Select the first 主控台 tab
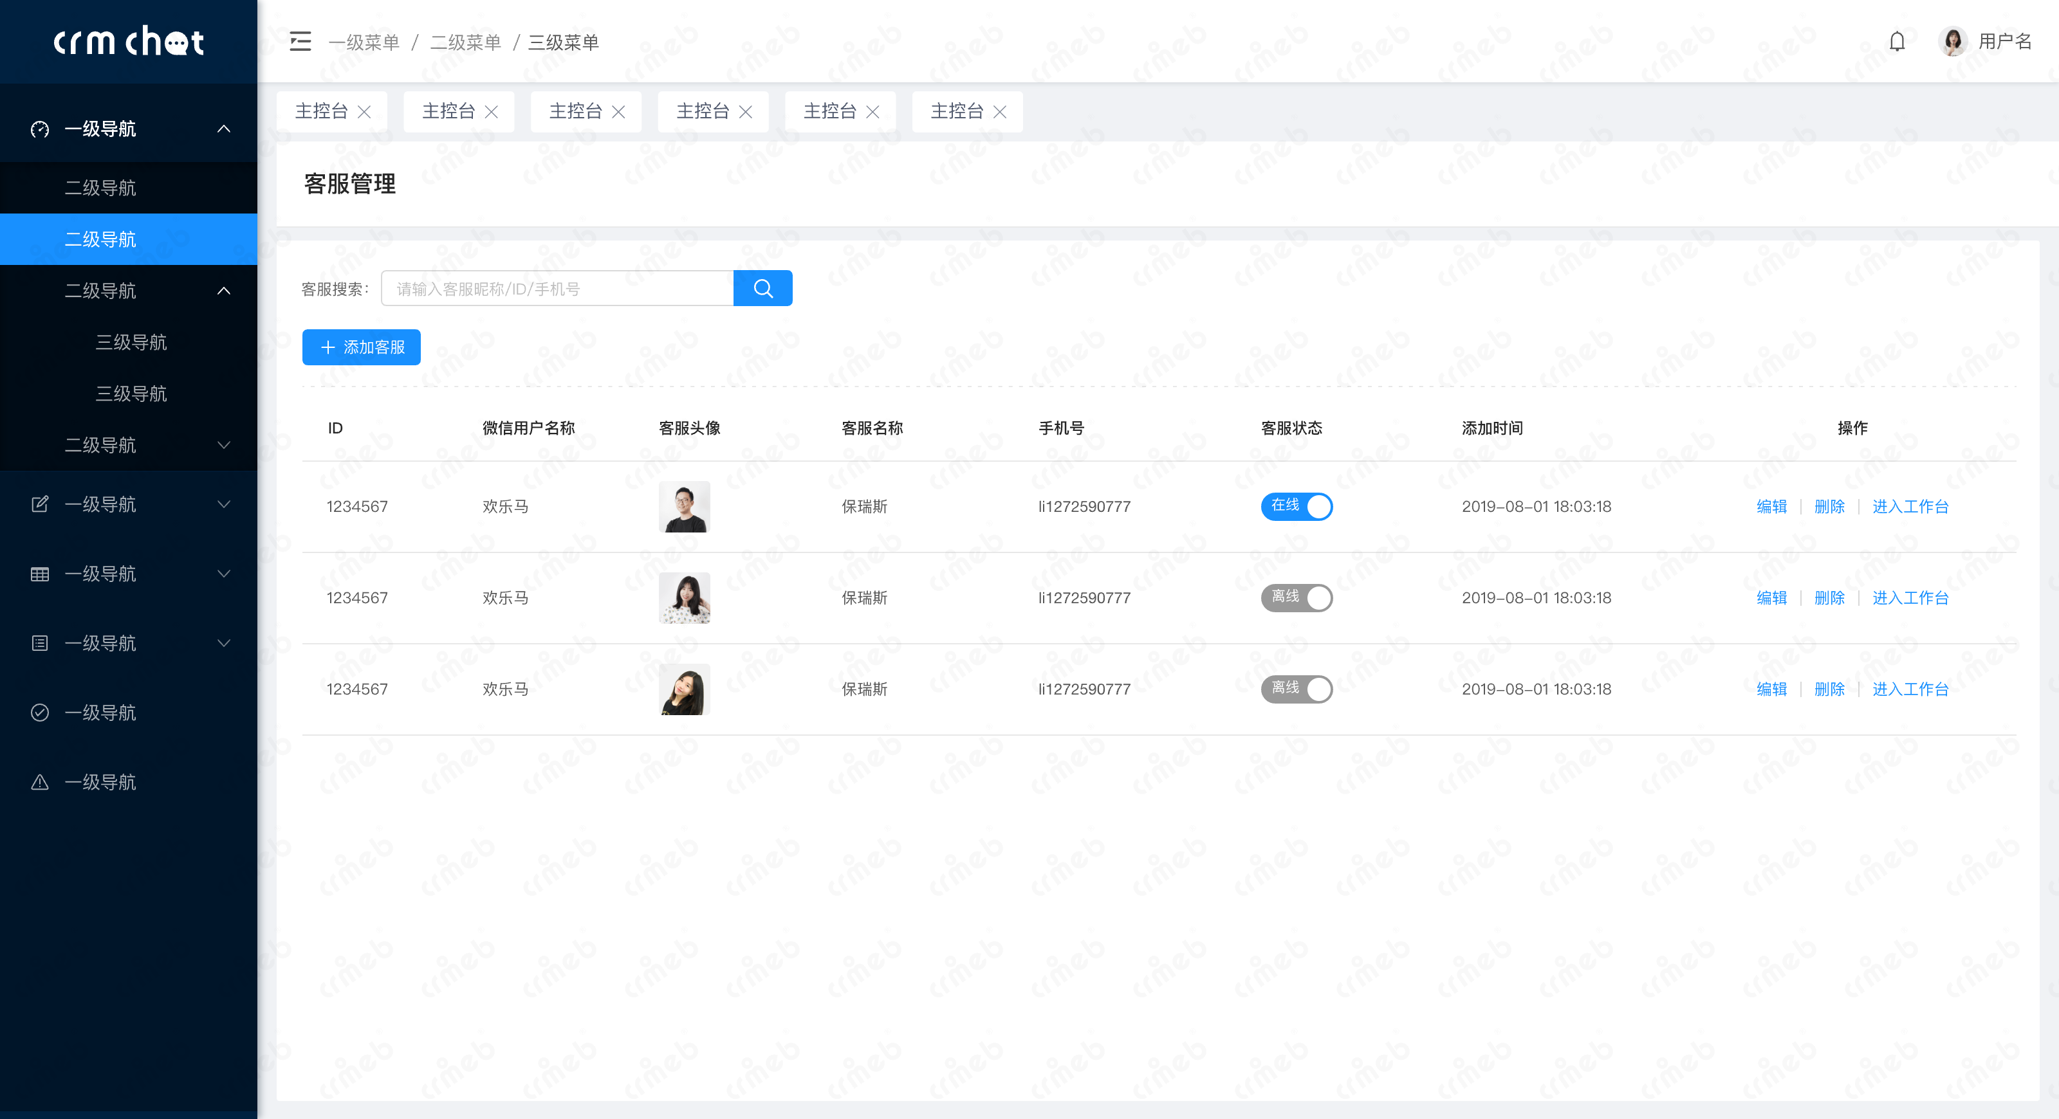Viewport: 2059px width, 1119px height. click(321, 111)
